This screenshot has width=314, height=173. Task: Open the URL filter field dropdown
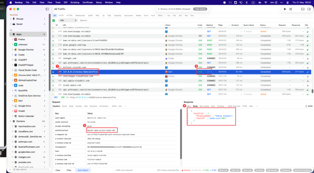point(68,20)
